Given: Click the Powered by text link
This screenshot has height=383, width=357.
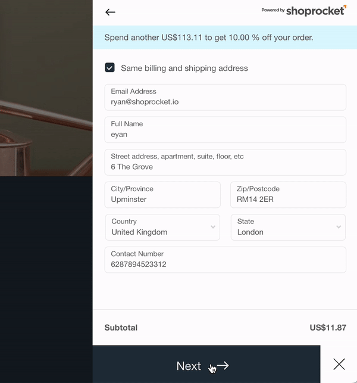Looking at the screenshot, I should (x=273, y=10).
